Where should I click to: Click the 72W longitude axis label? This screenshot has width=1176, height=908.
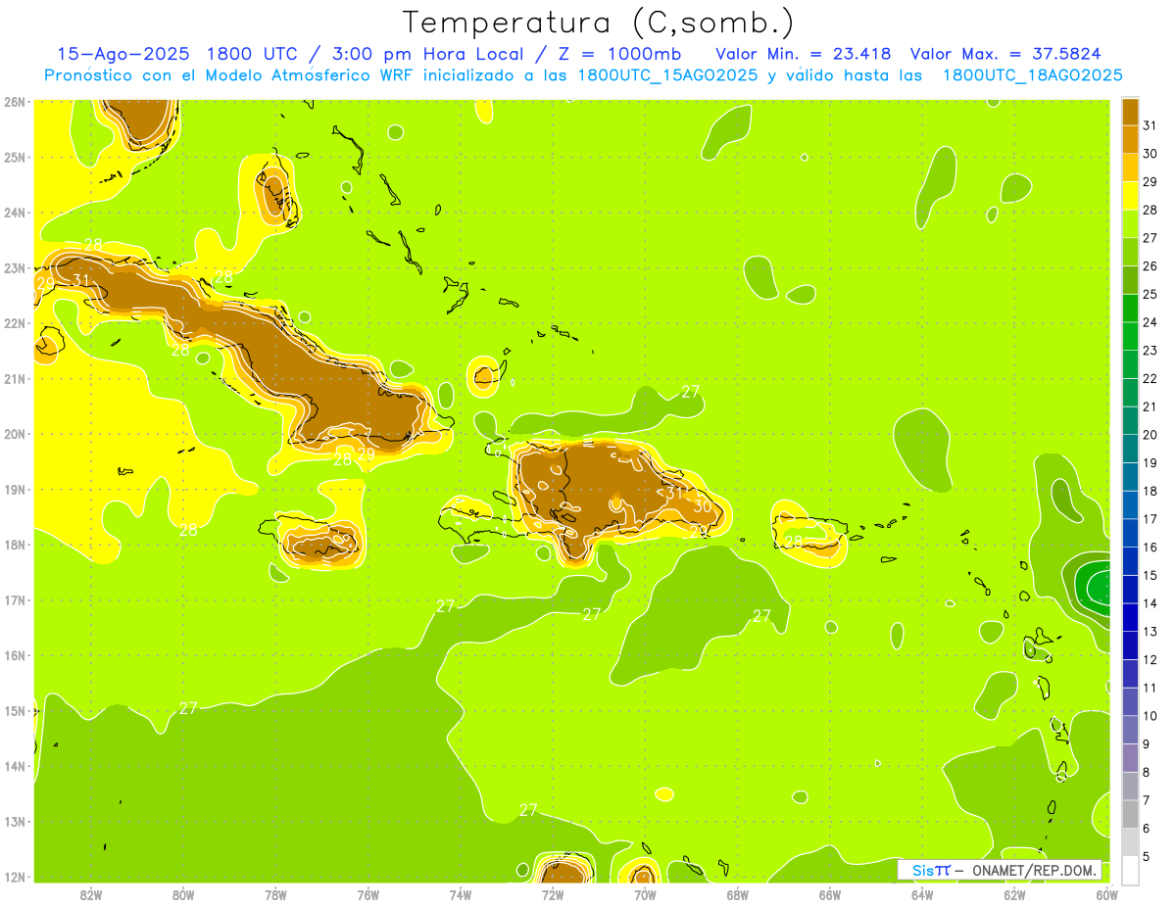553,895
